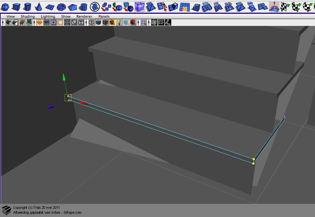Click the Select Camera panel icon
This screenshot has height=217, width=315.
pos(8,22)
